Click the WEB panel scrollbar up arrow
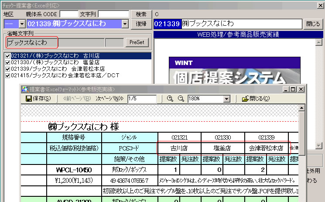 click(x=318, y=42)
